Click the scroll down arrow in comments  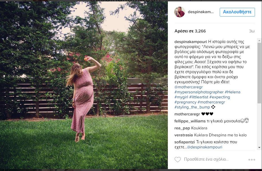259,147
